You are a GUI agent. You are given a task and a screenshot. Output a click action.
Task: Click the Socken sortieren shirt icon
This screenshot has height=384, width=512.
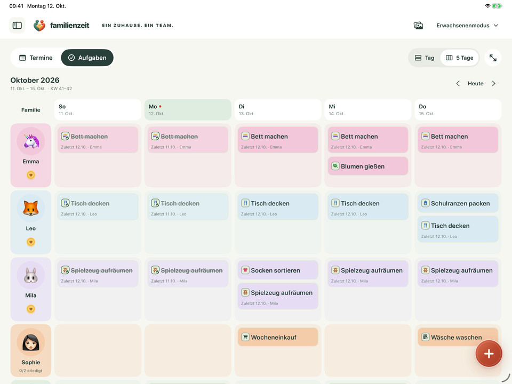coord(245,270)
